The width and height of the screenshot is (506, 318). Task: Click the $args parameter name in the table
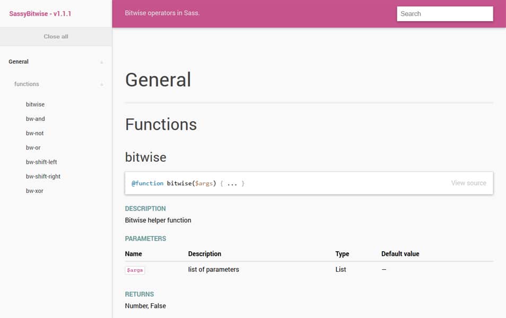click(x=134, y=270)
